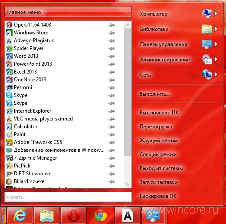This screenshot has width=226, height=224.
Task: Expand the Сеть submenu arrow
Action: click(x=216, y=74)
